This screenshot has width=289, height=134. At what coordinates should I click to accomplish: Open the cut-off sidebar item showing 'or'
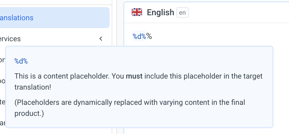pyautogui.click(x=2, y=60)
